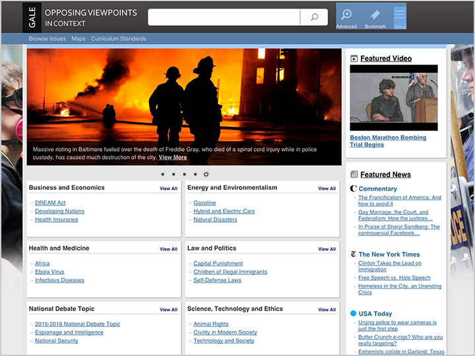Open the Africa topic link
The height and width of the screenshot is (356, 475).
click(x=42, y=263)
